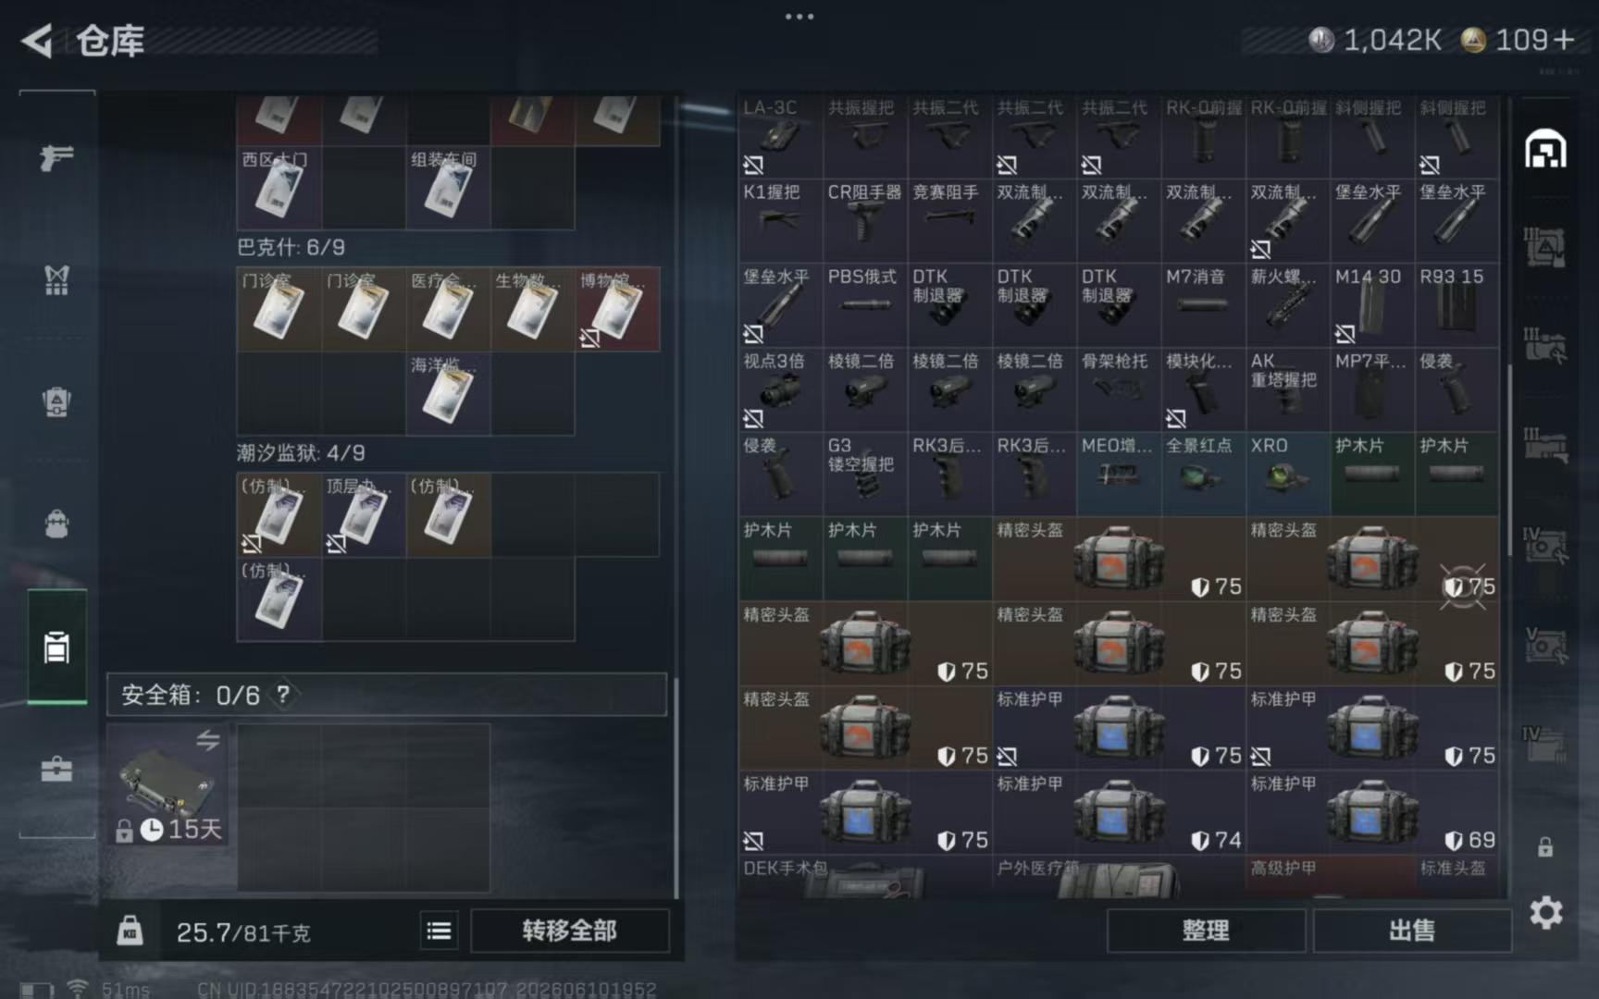Tap the battery icon at bottom left
The height and width of the screenshot is (999, 1599).
(x=37, y=990)
